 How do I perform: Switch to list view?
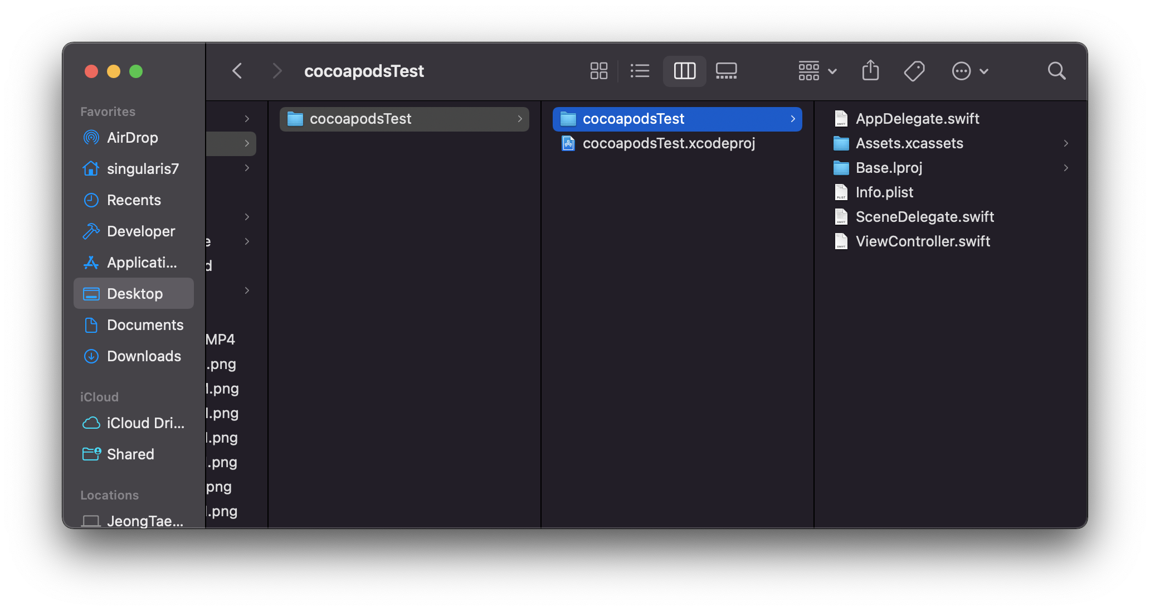click(640, 71)
